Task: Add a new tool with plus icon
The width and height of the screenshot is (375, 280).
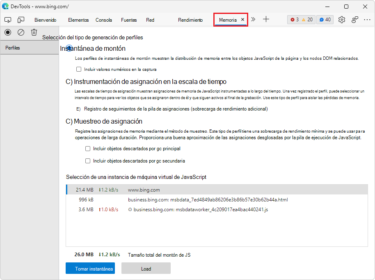Action: (266, 19)
